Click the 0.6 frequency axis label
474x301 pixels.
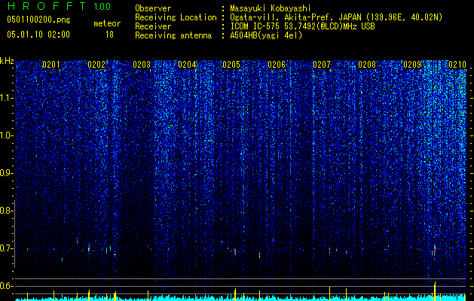tap(6, 286)
